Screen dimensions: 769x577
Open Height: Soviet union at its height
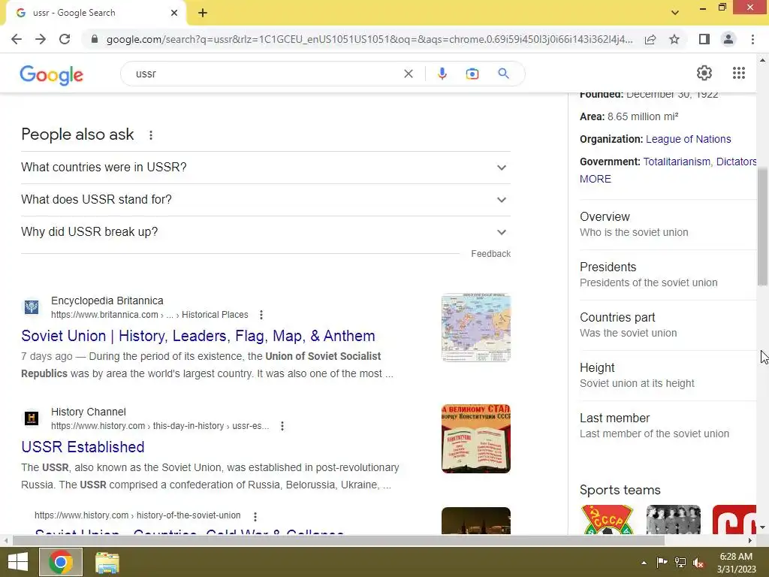(668, 376)
